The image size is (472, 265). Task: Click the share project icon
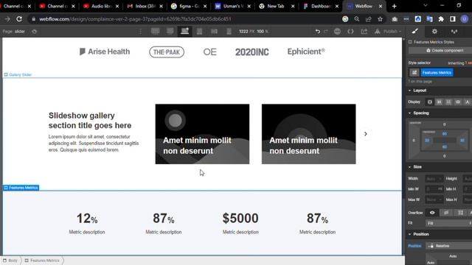(364, 31)
